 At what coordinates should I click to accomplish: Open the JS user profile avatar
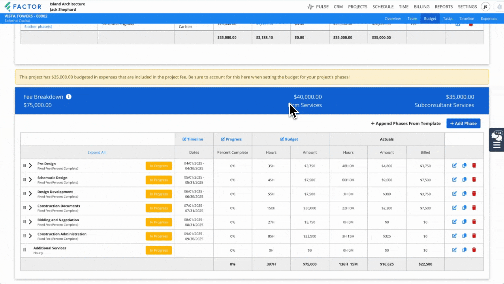pos(485,7)
